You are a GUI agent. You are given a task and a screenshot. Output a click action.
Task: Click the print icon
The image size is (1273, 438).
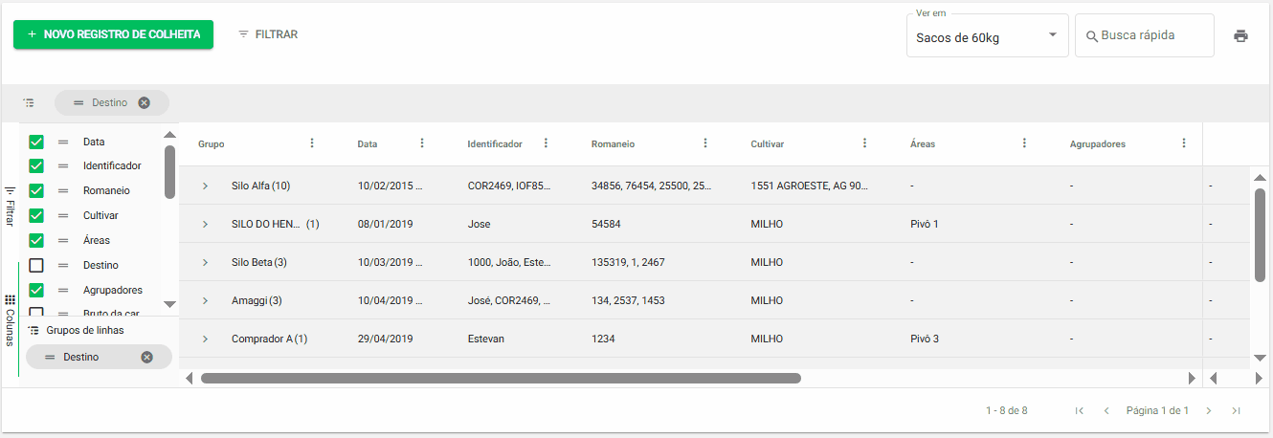(1240, 36)
